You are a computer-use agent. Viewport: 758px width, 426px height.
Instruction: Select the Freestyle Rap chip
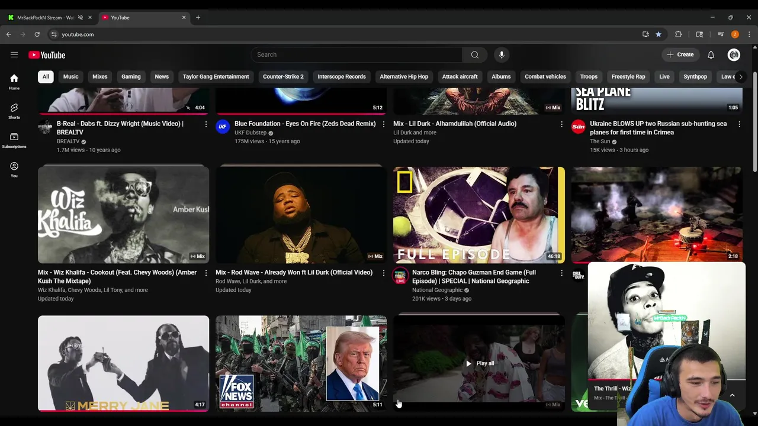(628, 76)
